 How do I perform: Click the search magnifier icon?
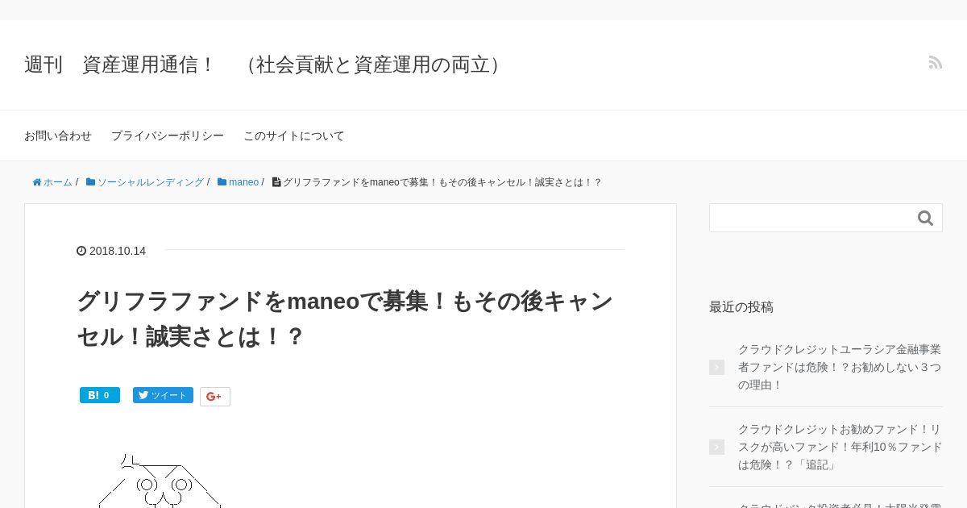(925, 218)
